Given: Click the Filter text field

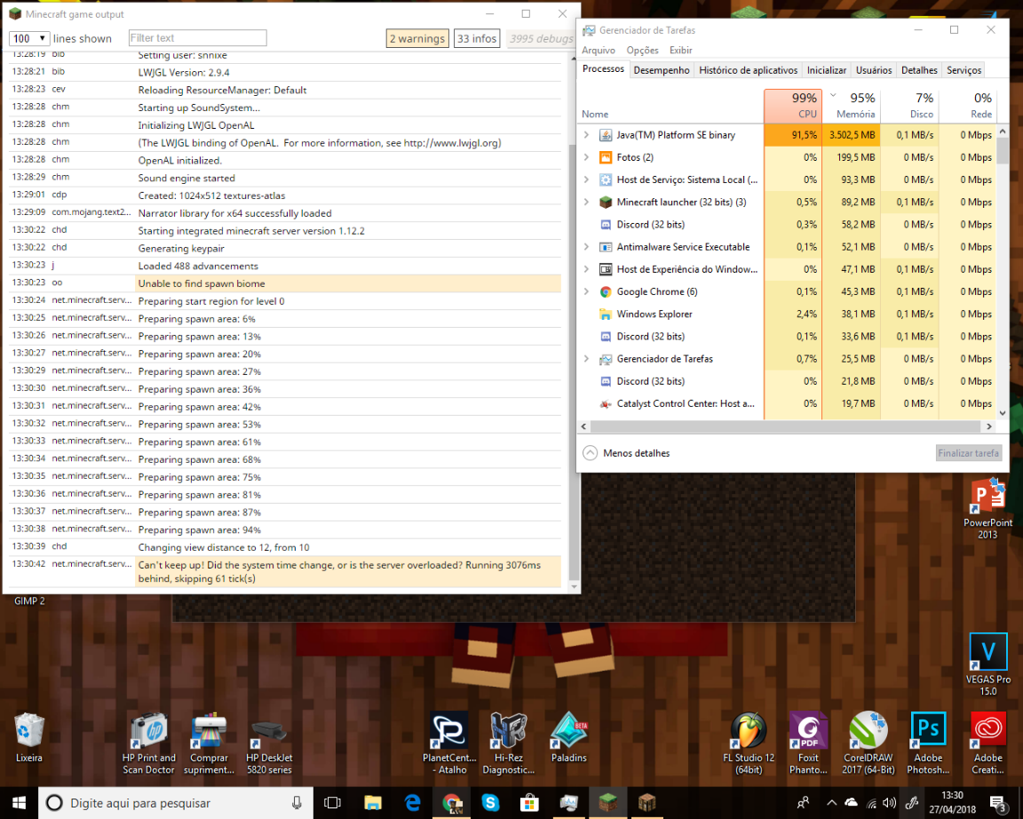Looking at the screenshot, I should (198, 38).
